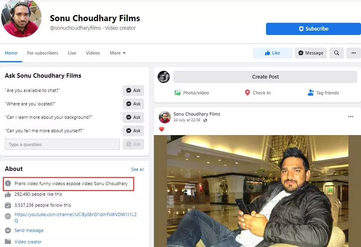Open the page options three-dot menu
361x247 pixels.
point(354,53)
